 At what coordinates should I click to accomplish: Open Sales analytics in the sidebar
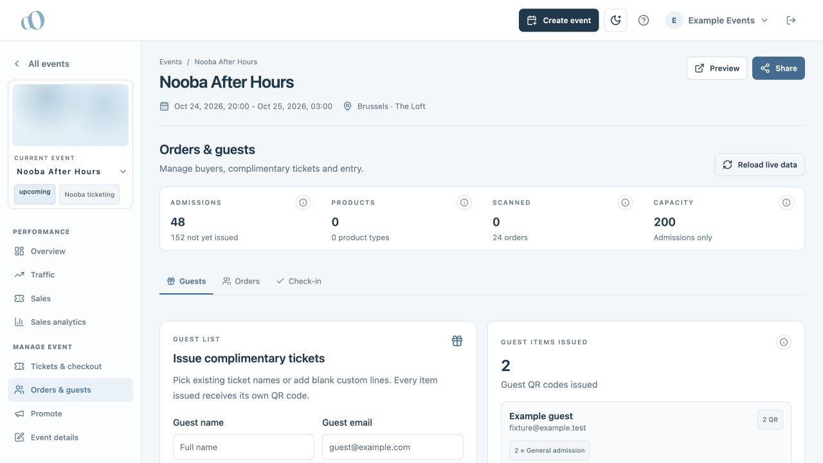pyautogui.click(x=71, y=322)
